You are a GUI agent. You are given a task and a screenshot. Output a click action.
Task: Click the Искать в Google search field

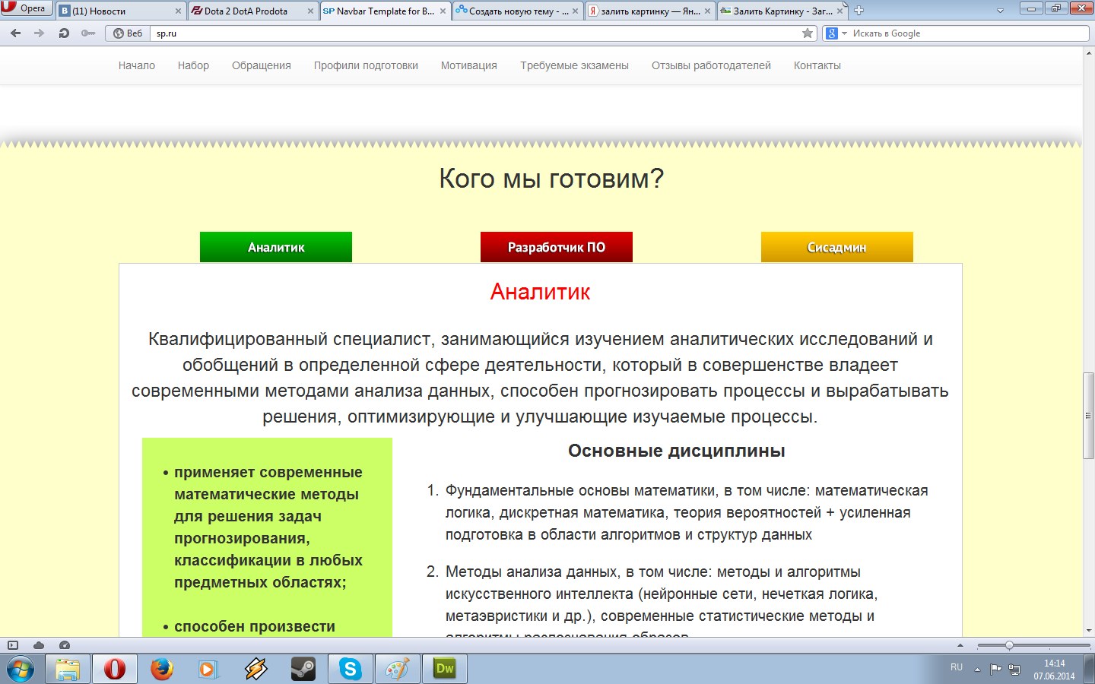click(x=969, y=33)
